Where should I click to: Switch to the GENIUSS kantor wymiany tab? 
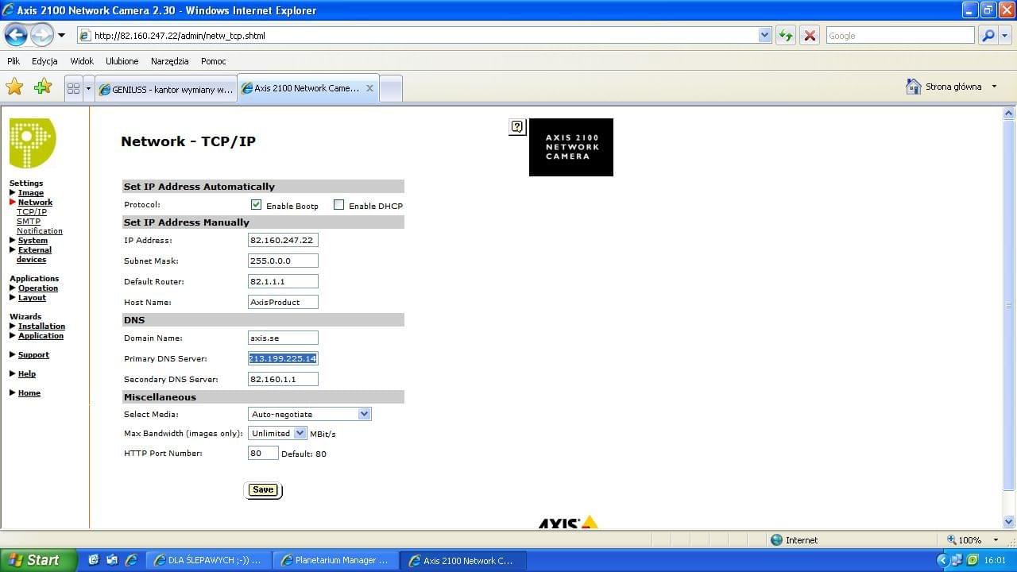pos(166,89)
